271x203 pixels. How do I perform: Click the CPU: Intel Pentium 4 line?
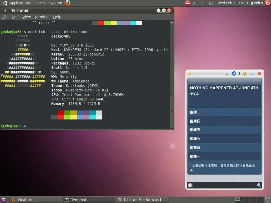(x=88, y=95)
